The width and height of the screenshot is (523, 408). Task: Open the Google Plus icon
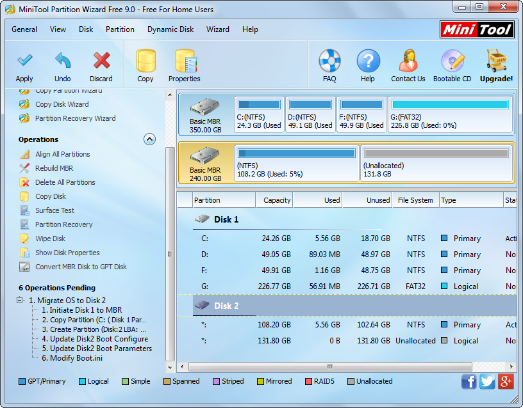coord(506,381)
